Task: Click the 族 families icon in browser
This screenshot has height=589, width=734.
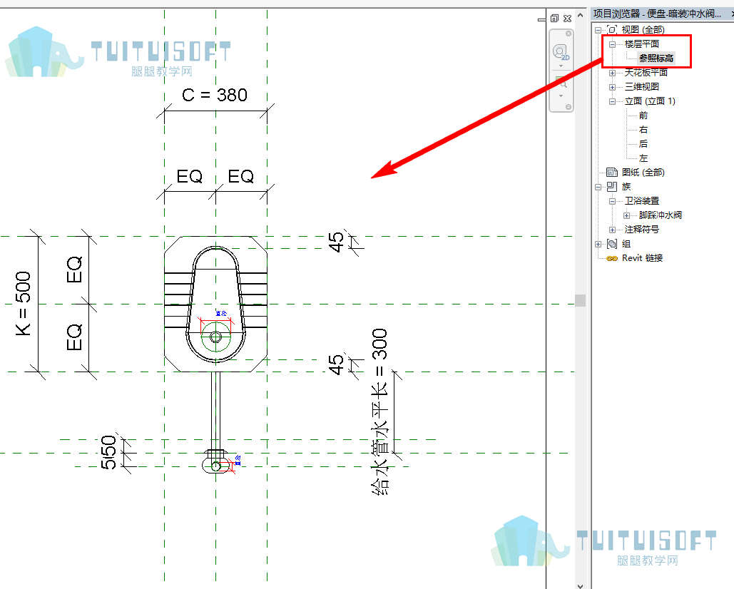Action: click(x=612, y=187)
